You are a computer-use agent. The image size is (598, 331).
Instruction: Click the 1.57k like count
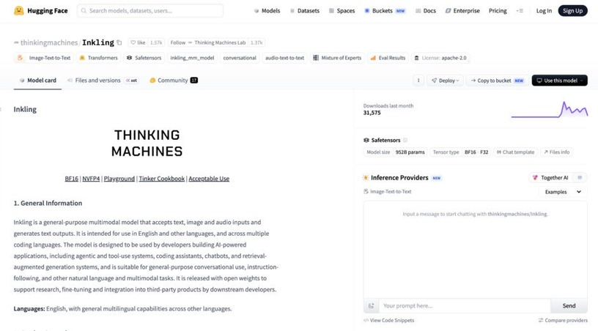(x=156, y=42)
